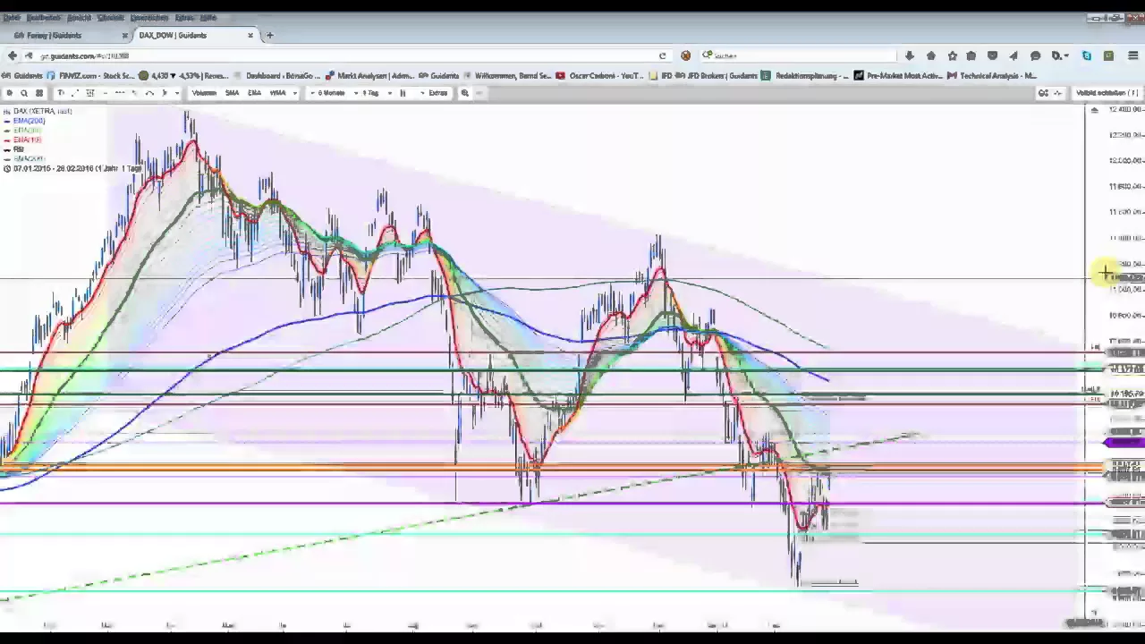The height and width of the screenshot is (644, 1145).
Task: Click the chart layout grid icon
Action: point(39,93)
